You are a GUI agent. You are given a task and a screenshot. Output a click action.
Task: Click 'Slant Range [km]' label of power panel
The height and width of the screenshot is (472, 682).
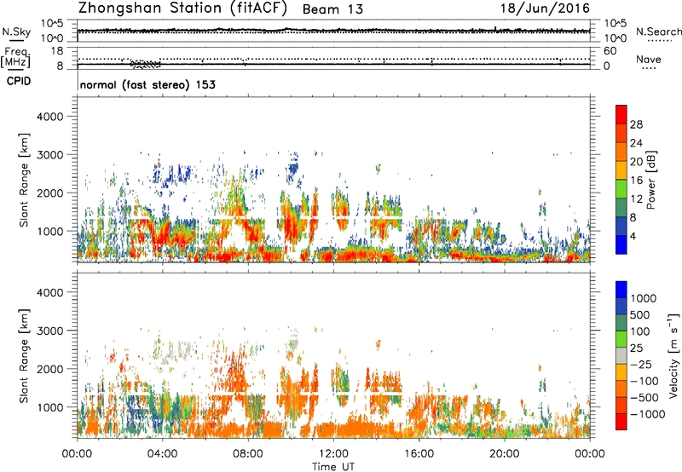click(x=24, y=180)
